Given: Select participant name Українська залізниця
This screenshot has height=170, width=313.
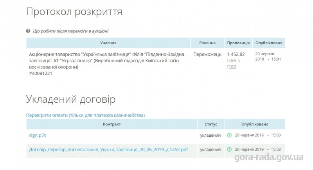Looking at the screenshot, I should 106,61.
